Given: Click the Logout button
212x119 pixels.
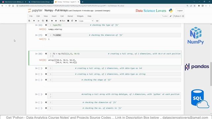Looking at the screenshot, I should 180,11.
